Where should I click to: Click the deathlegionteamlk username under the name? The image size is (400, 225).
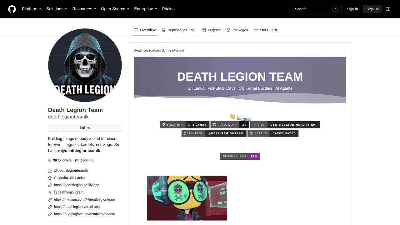68,117
